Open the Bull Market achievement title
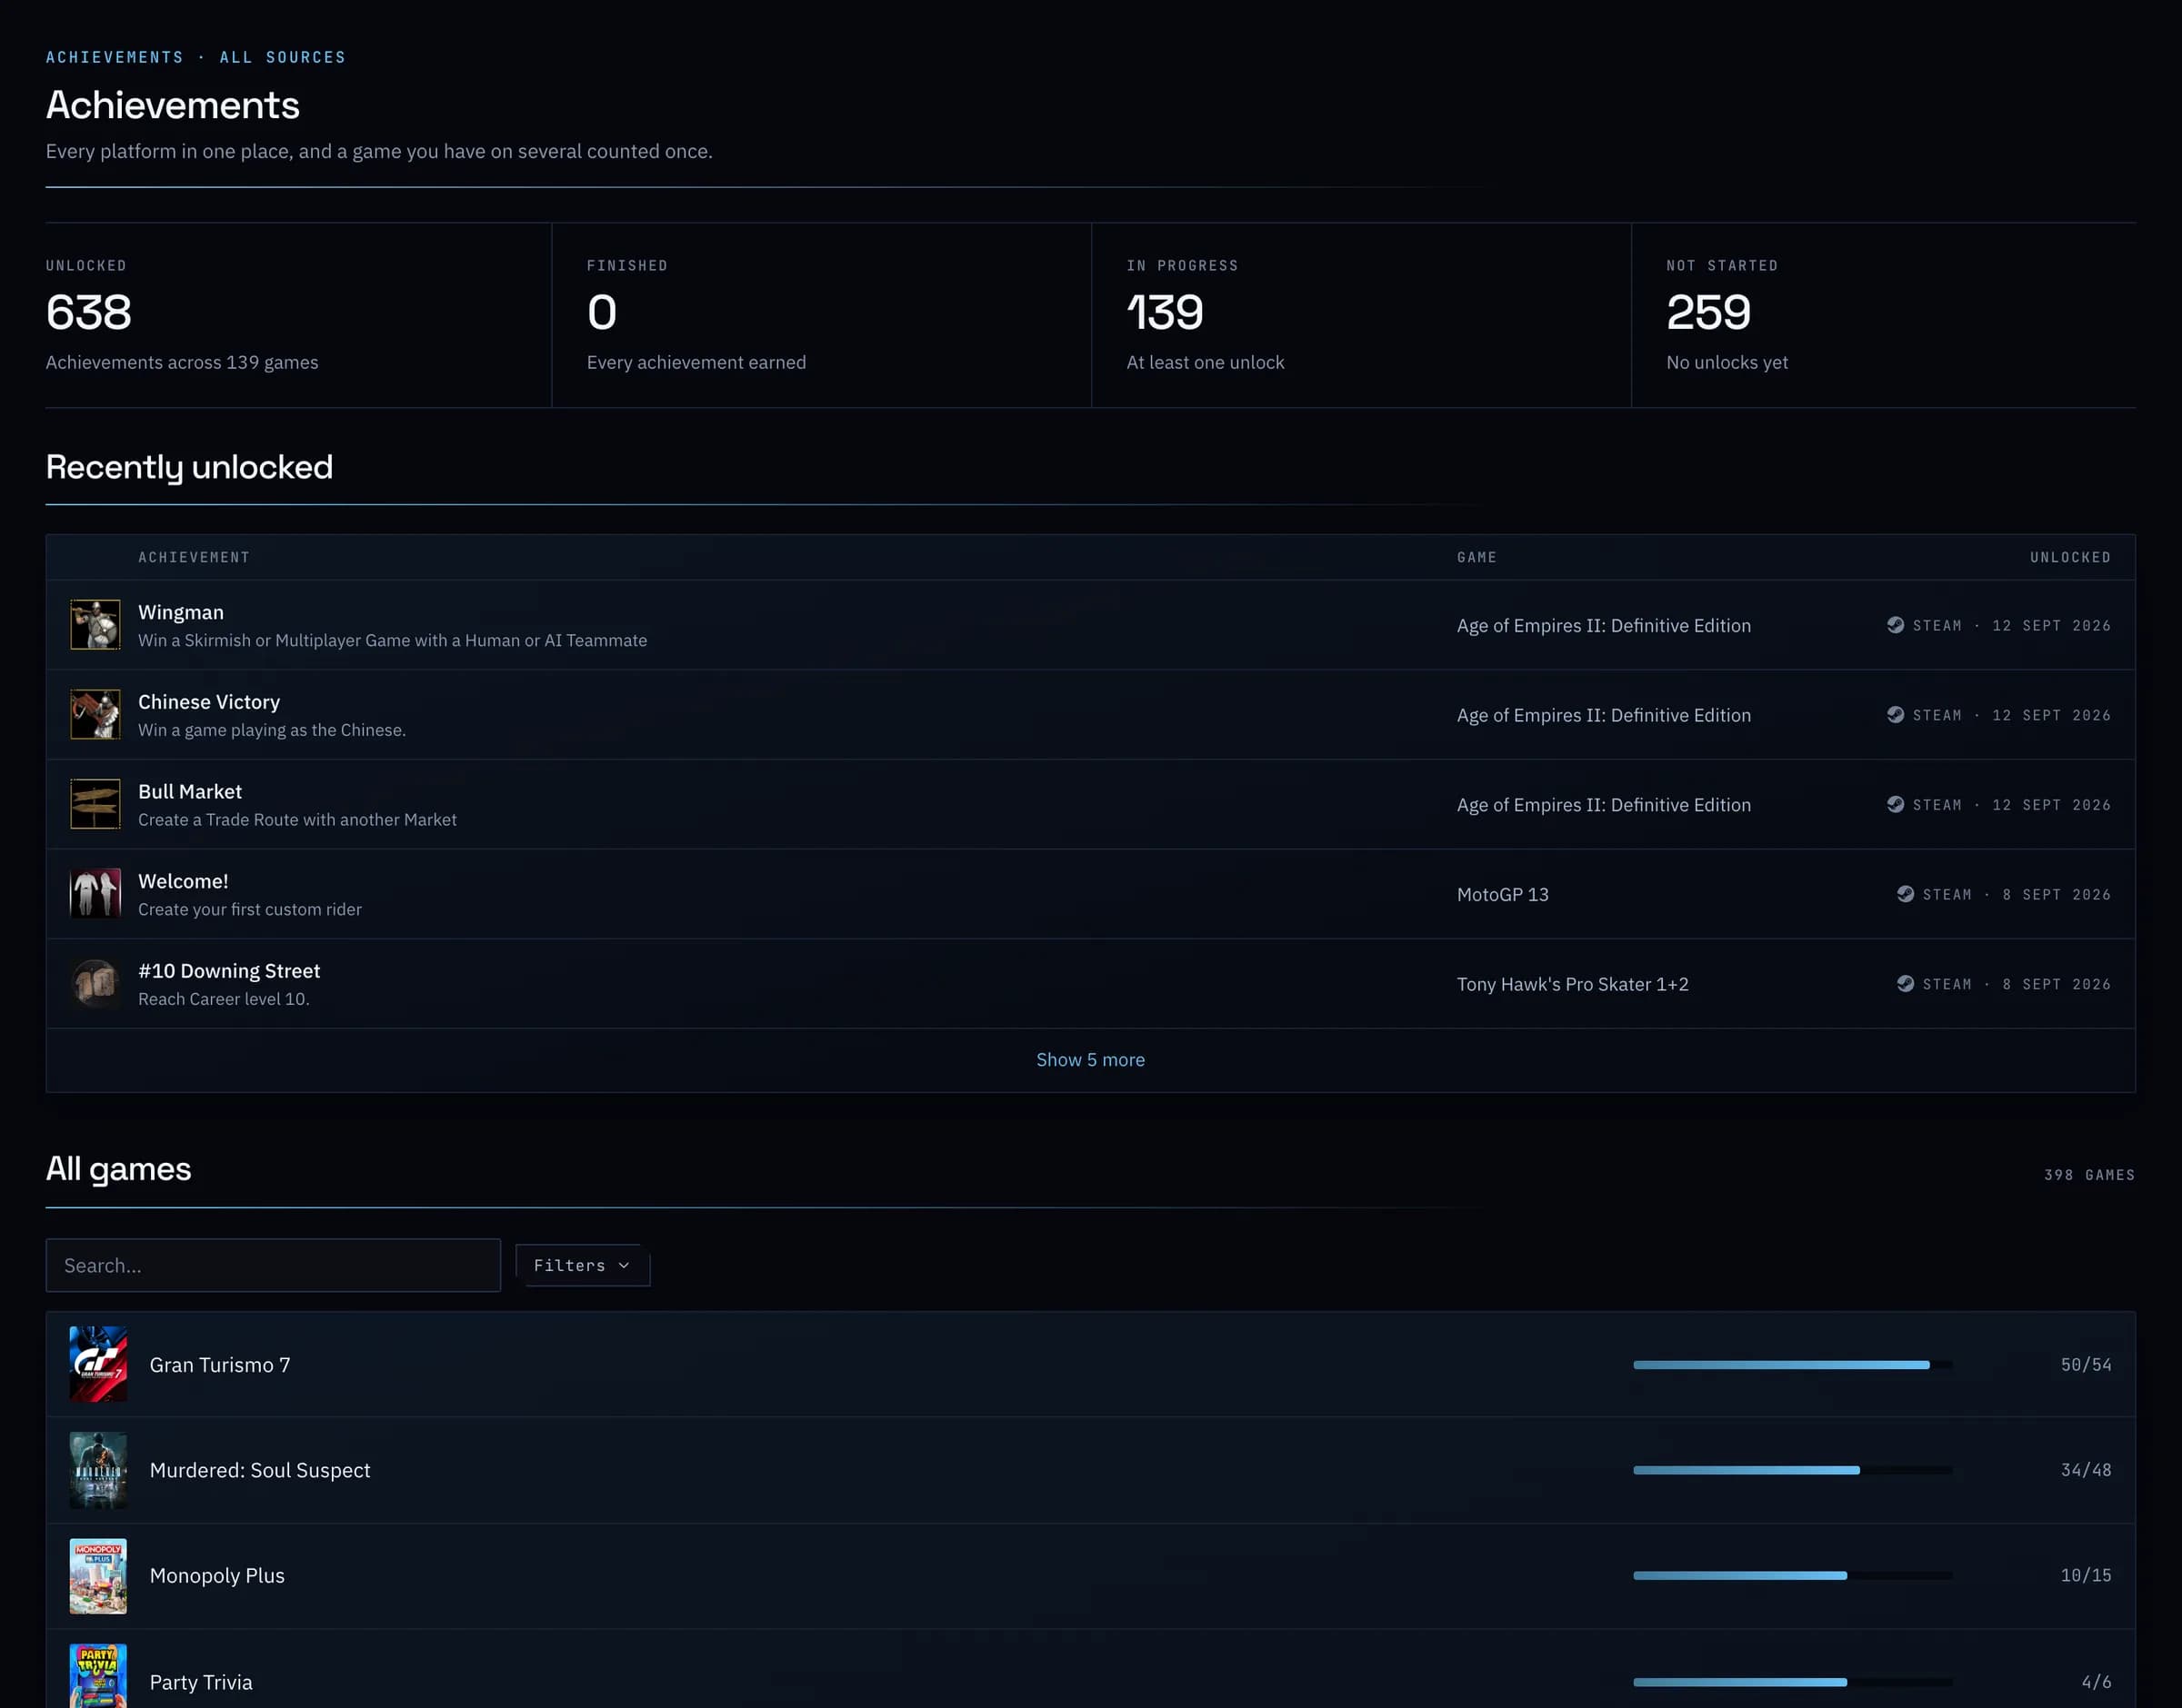The width and height of the screenshot is (2182, 1708). tap(190, 791)
